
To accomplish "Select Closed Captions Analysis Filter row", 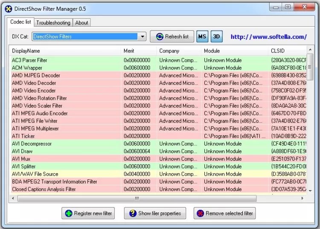I will [x=158, y=189].
